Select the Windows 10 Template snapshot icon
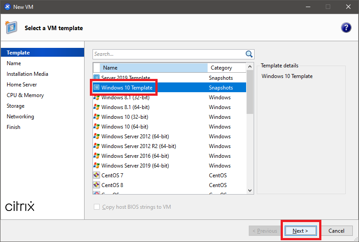This screenshot has width=359, height=242. (97, 88)
